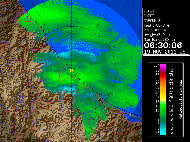Viewport: 190px width, 142px height.
Task: Click the '-3' label at legend bottom left
Action: click(157, 133)
